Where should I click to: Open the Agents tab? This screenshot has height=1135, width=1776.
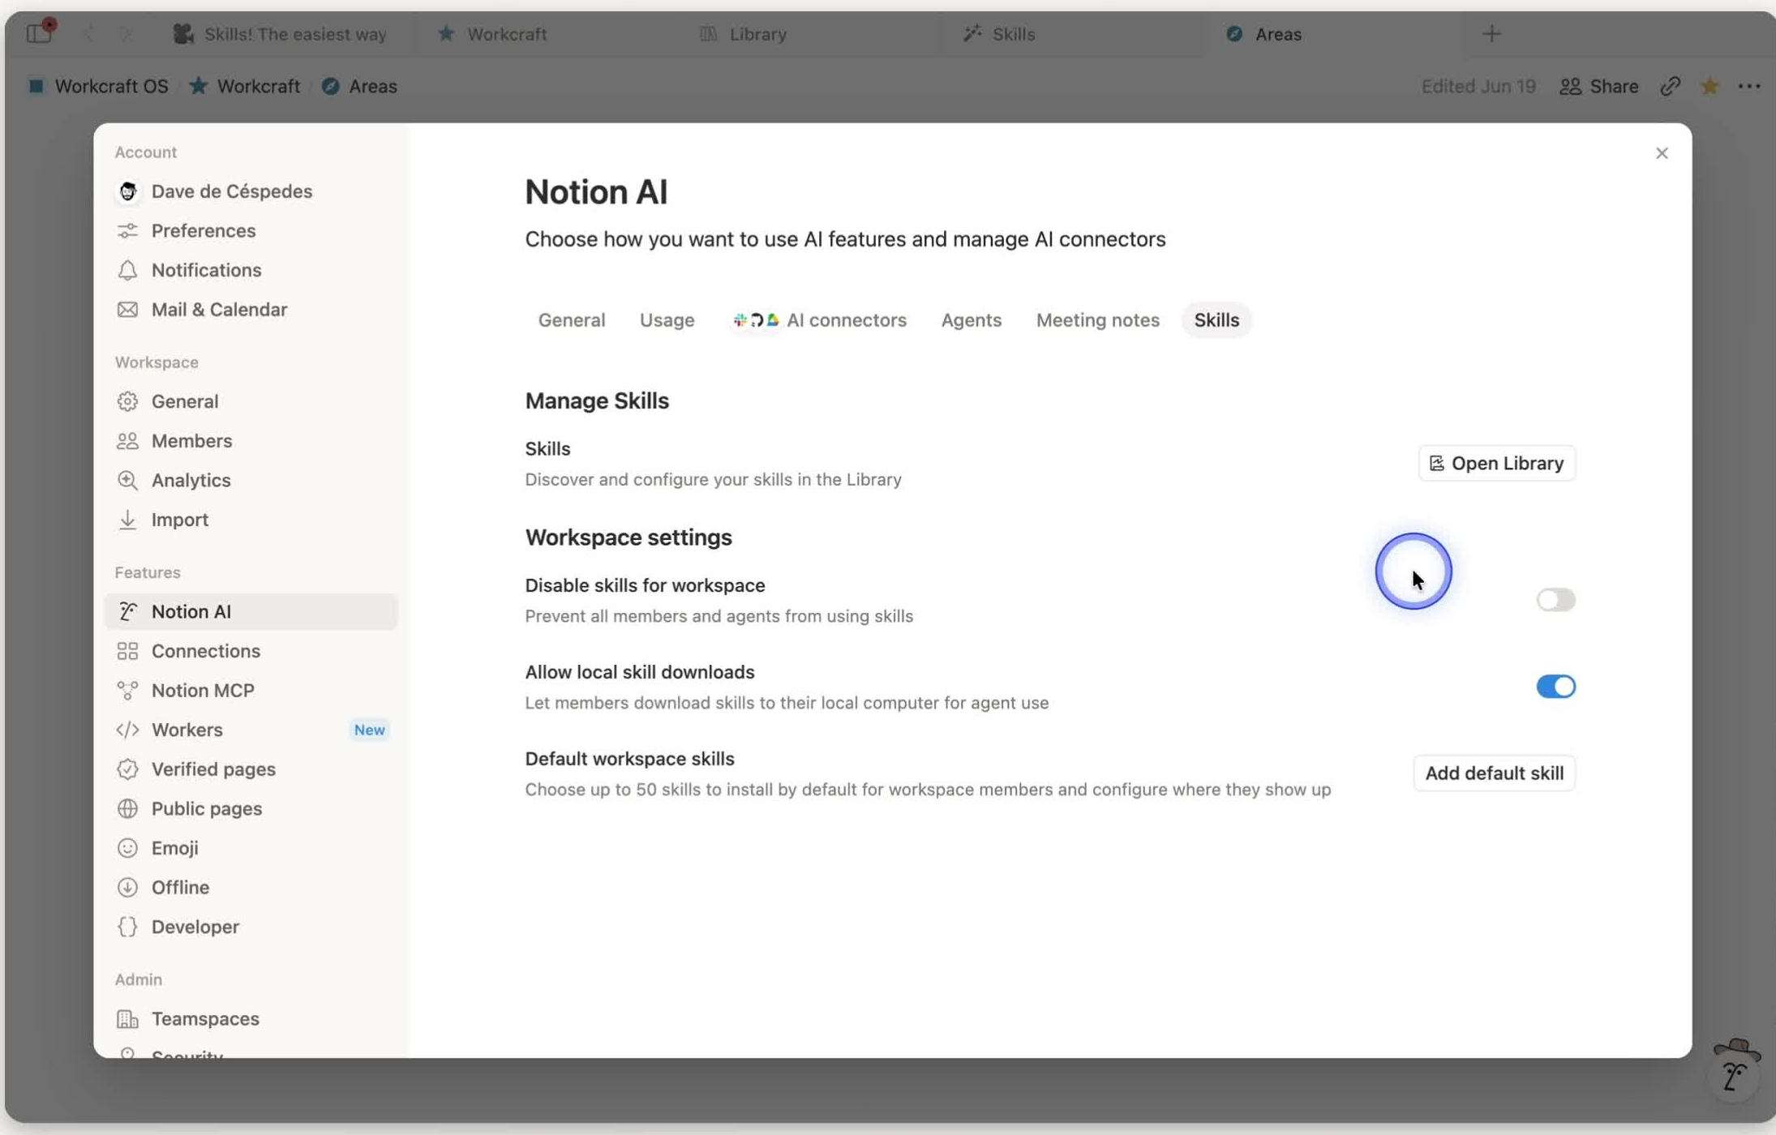(x=971, y=320)
